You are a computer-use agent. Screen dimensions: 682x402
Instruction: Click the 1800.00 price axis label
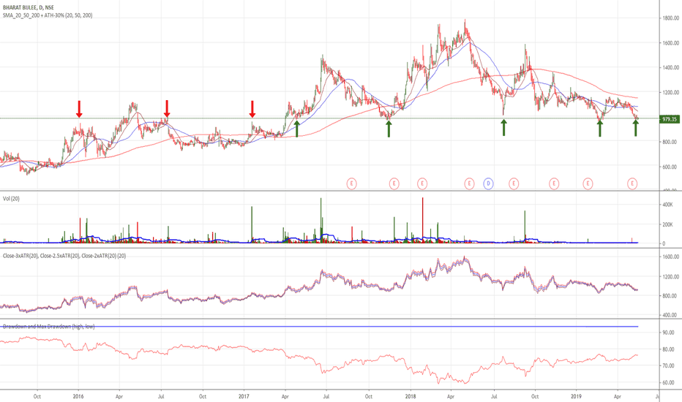671,18
